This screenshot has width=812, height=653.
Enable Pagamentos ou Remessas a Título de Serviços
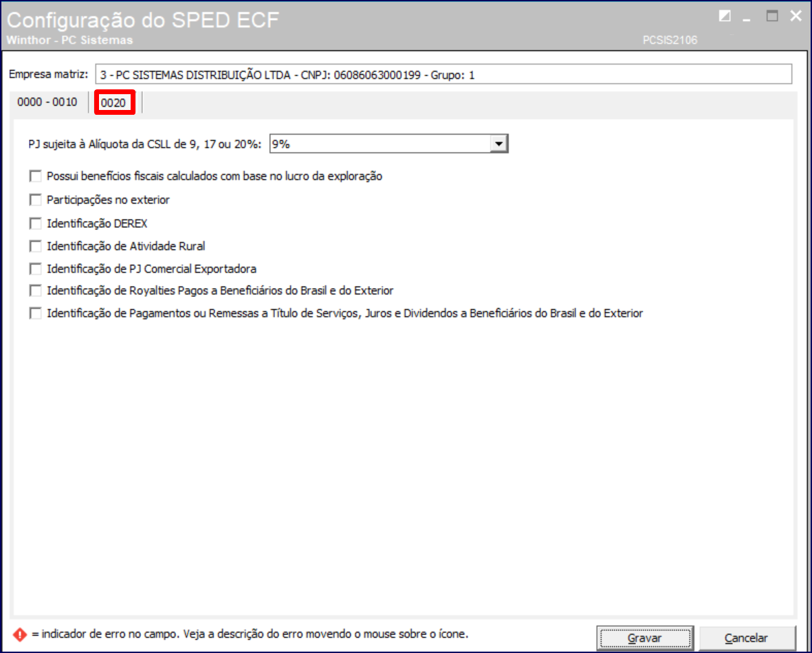(35, 313)
